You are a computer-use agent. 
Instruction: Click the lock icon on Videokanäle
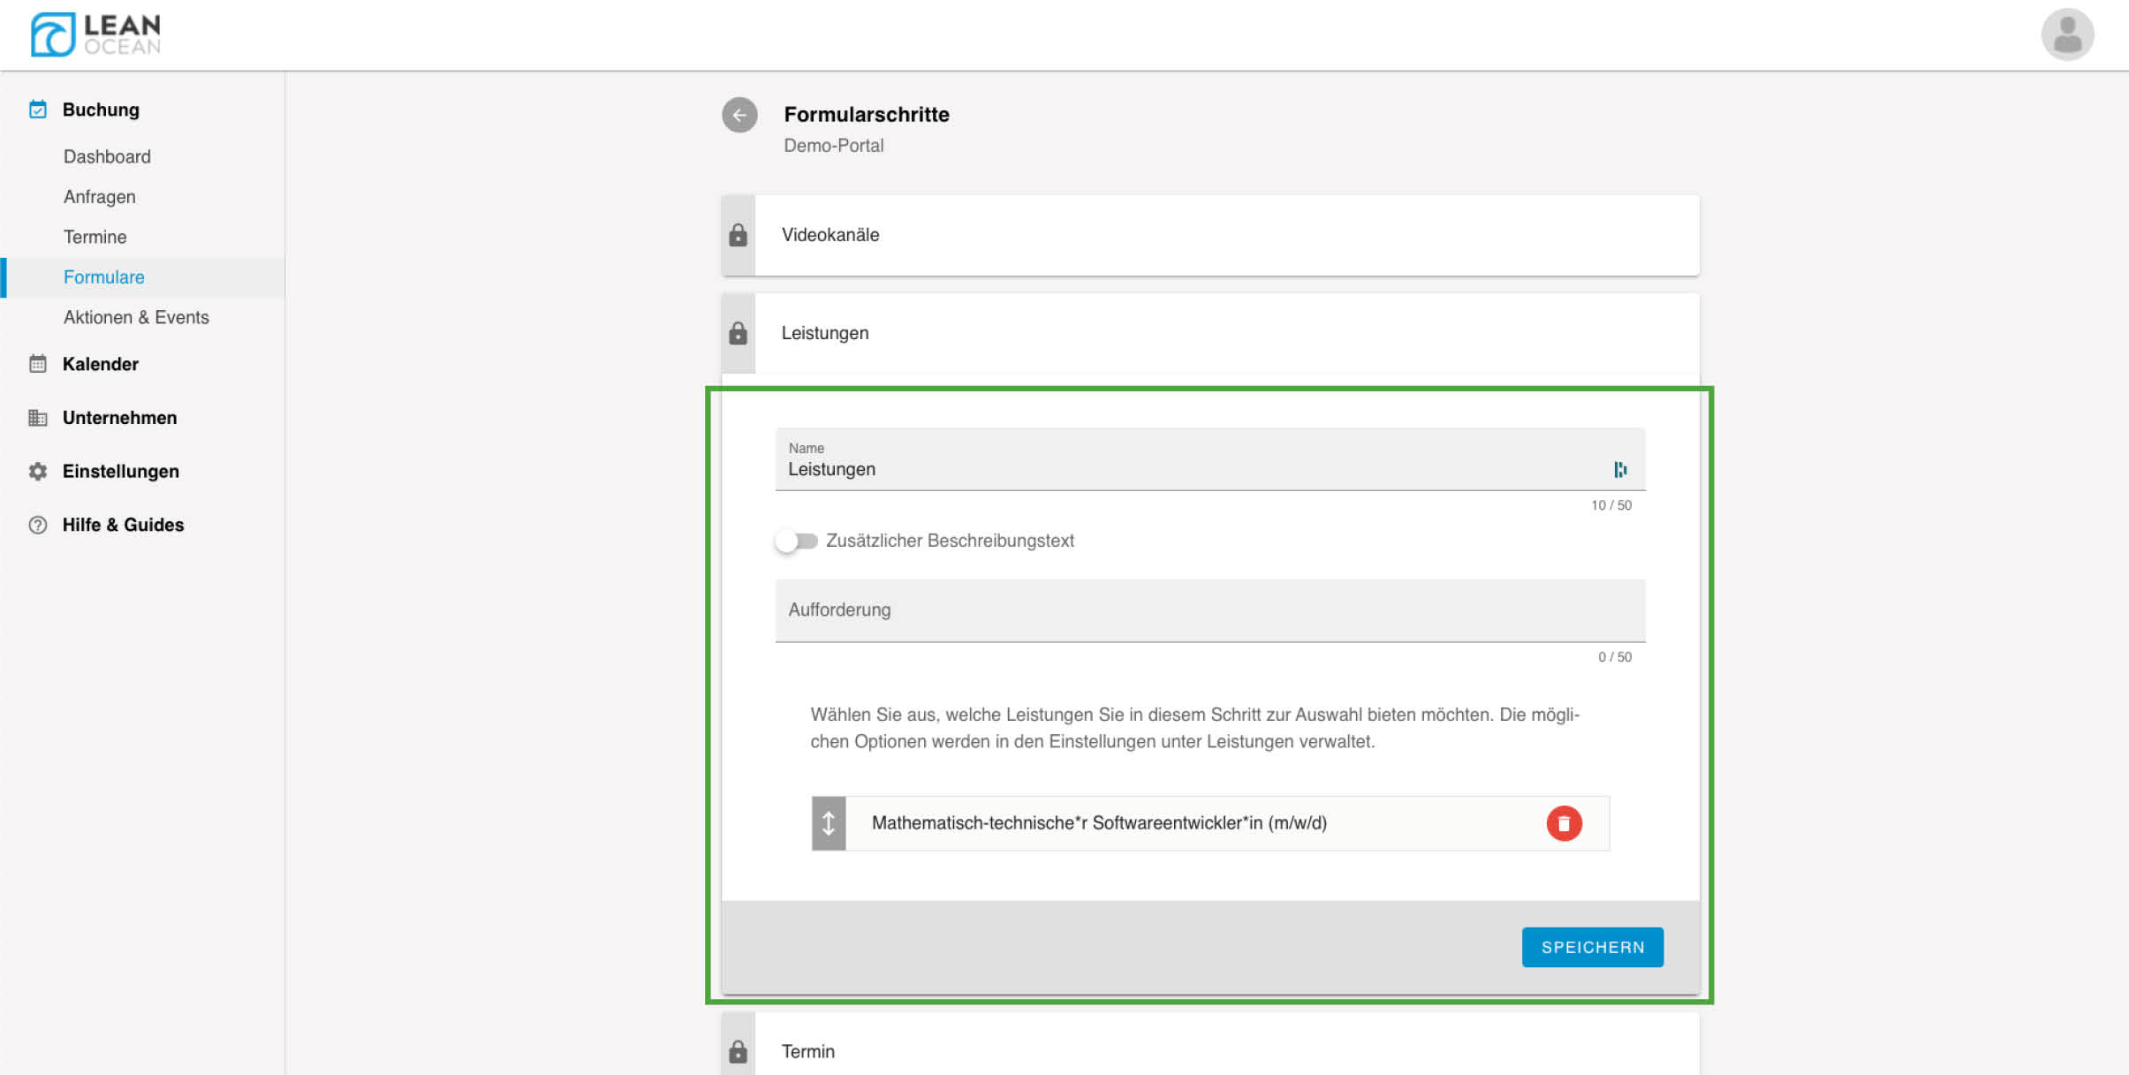point(738,235)
